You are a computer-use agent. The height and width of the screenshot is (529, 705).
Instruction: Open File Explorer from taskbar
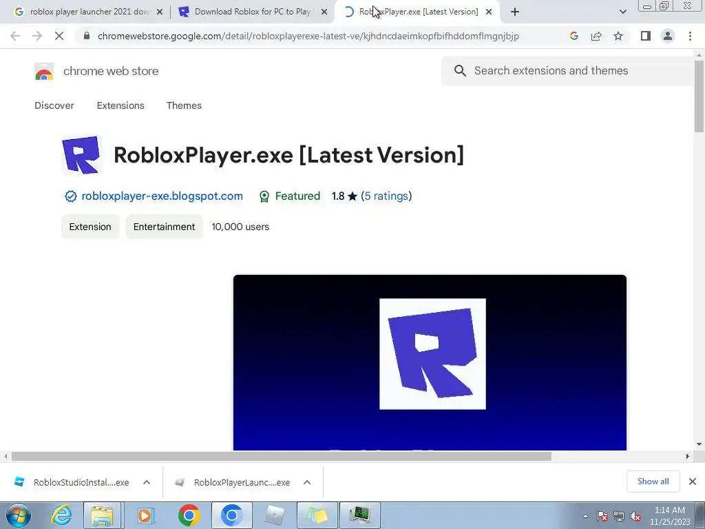(103, 515)
